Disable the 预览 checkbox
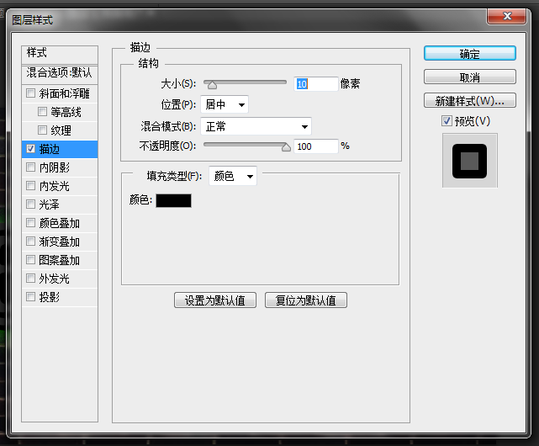This screenshot has width=539, height=446. point(447,121)
